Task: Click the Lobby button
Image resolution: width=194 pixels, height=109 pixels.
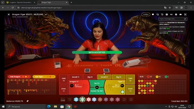Action: pos(146,15)
